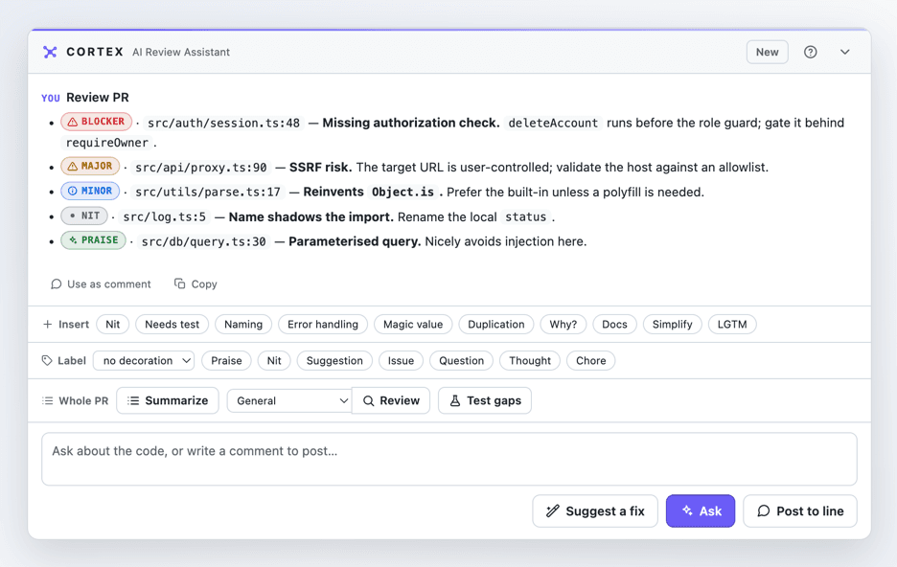Insert Why? snippet
Screen dimensions: 897x567
click(563, 324)
